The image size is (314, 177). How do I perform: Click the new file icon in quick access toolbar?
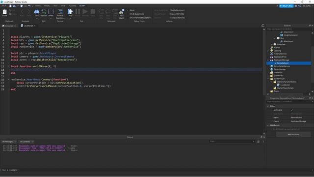tap(10, 6)
